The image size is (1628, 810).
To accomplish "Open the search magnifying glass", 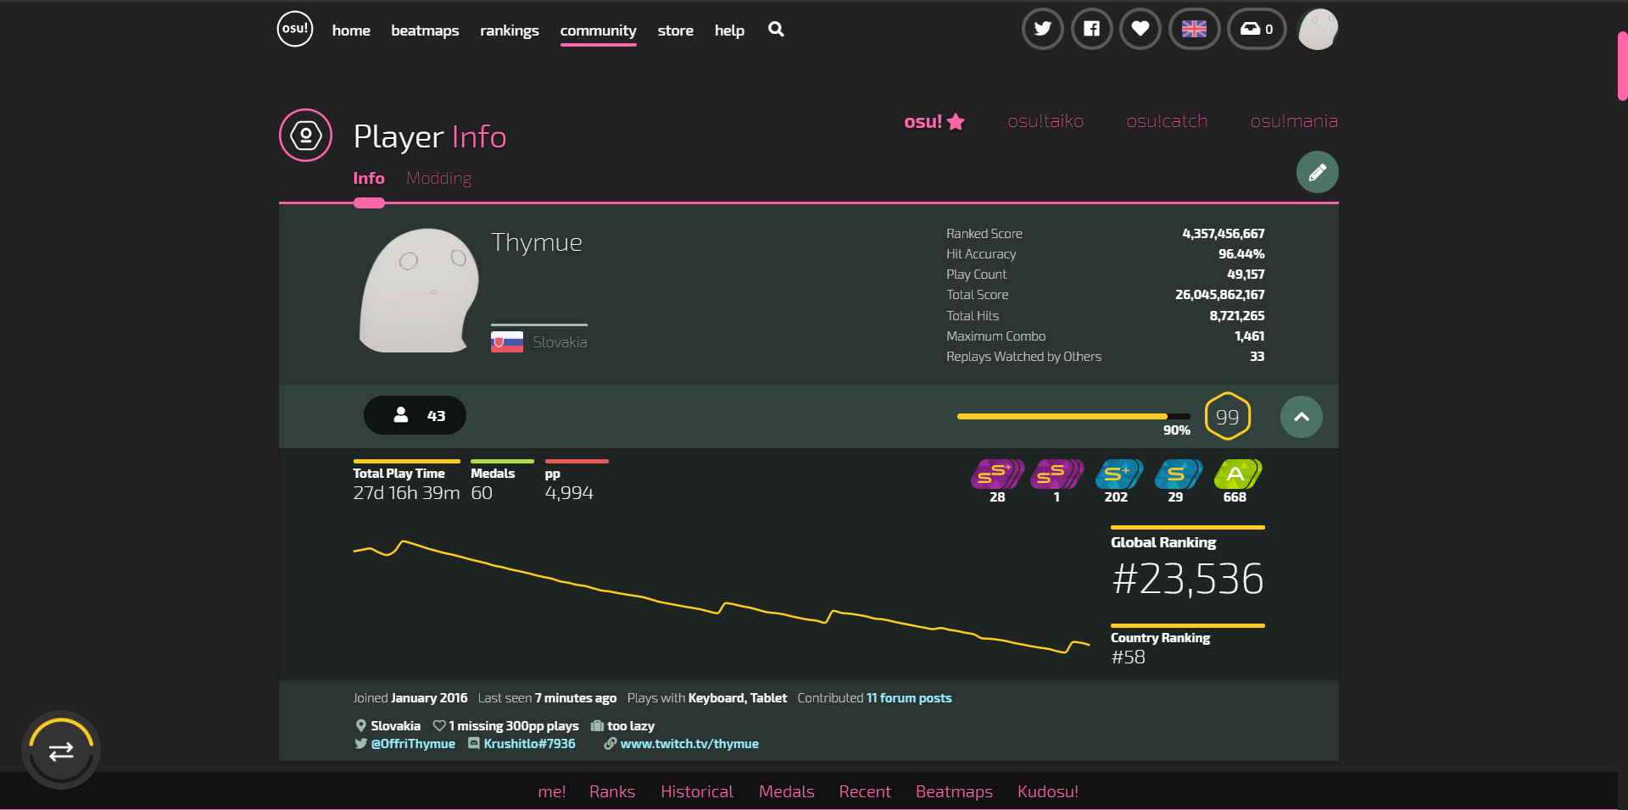I will (775, 30).
